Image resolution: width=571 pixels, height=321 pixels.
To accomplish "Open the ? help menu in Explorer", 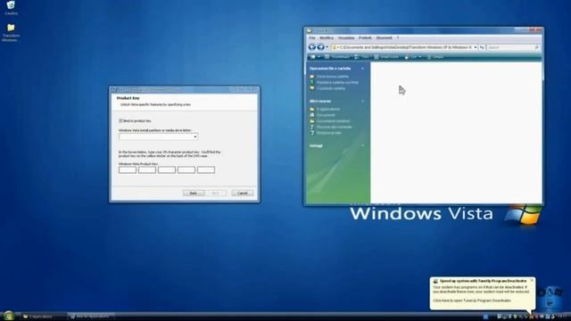I will tap(398, 37).
